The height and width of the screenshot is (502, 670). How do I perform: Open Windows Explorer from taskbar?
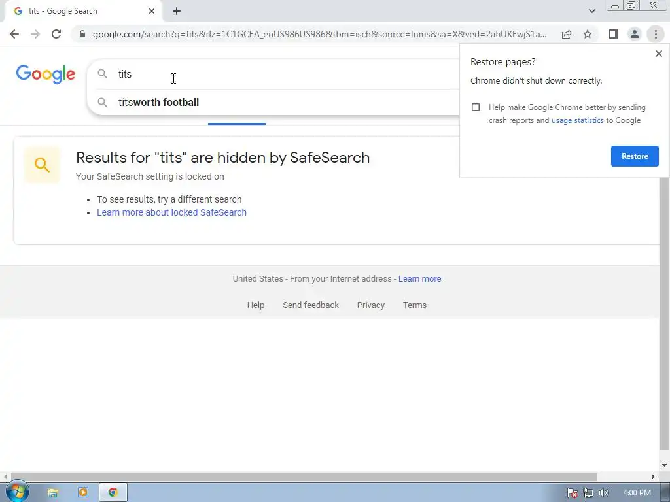[x=52, y=493]
